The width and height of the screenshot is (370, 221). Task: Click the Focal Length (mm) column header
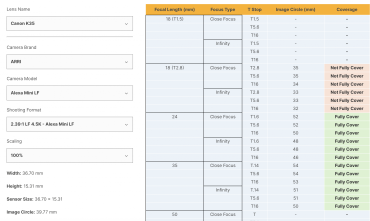174,9
